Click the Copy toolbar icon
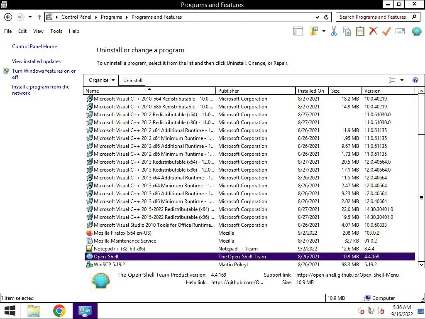The height and width of the screenshot is (319, 425). click(x=347, y=31)
